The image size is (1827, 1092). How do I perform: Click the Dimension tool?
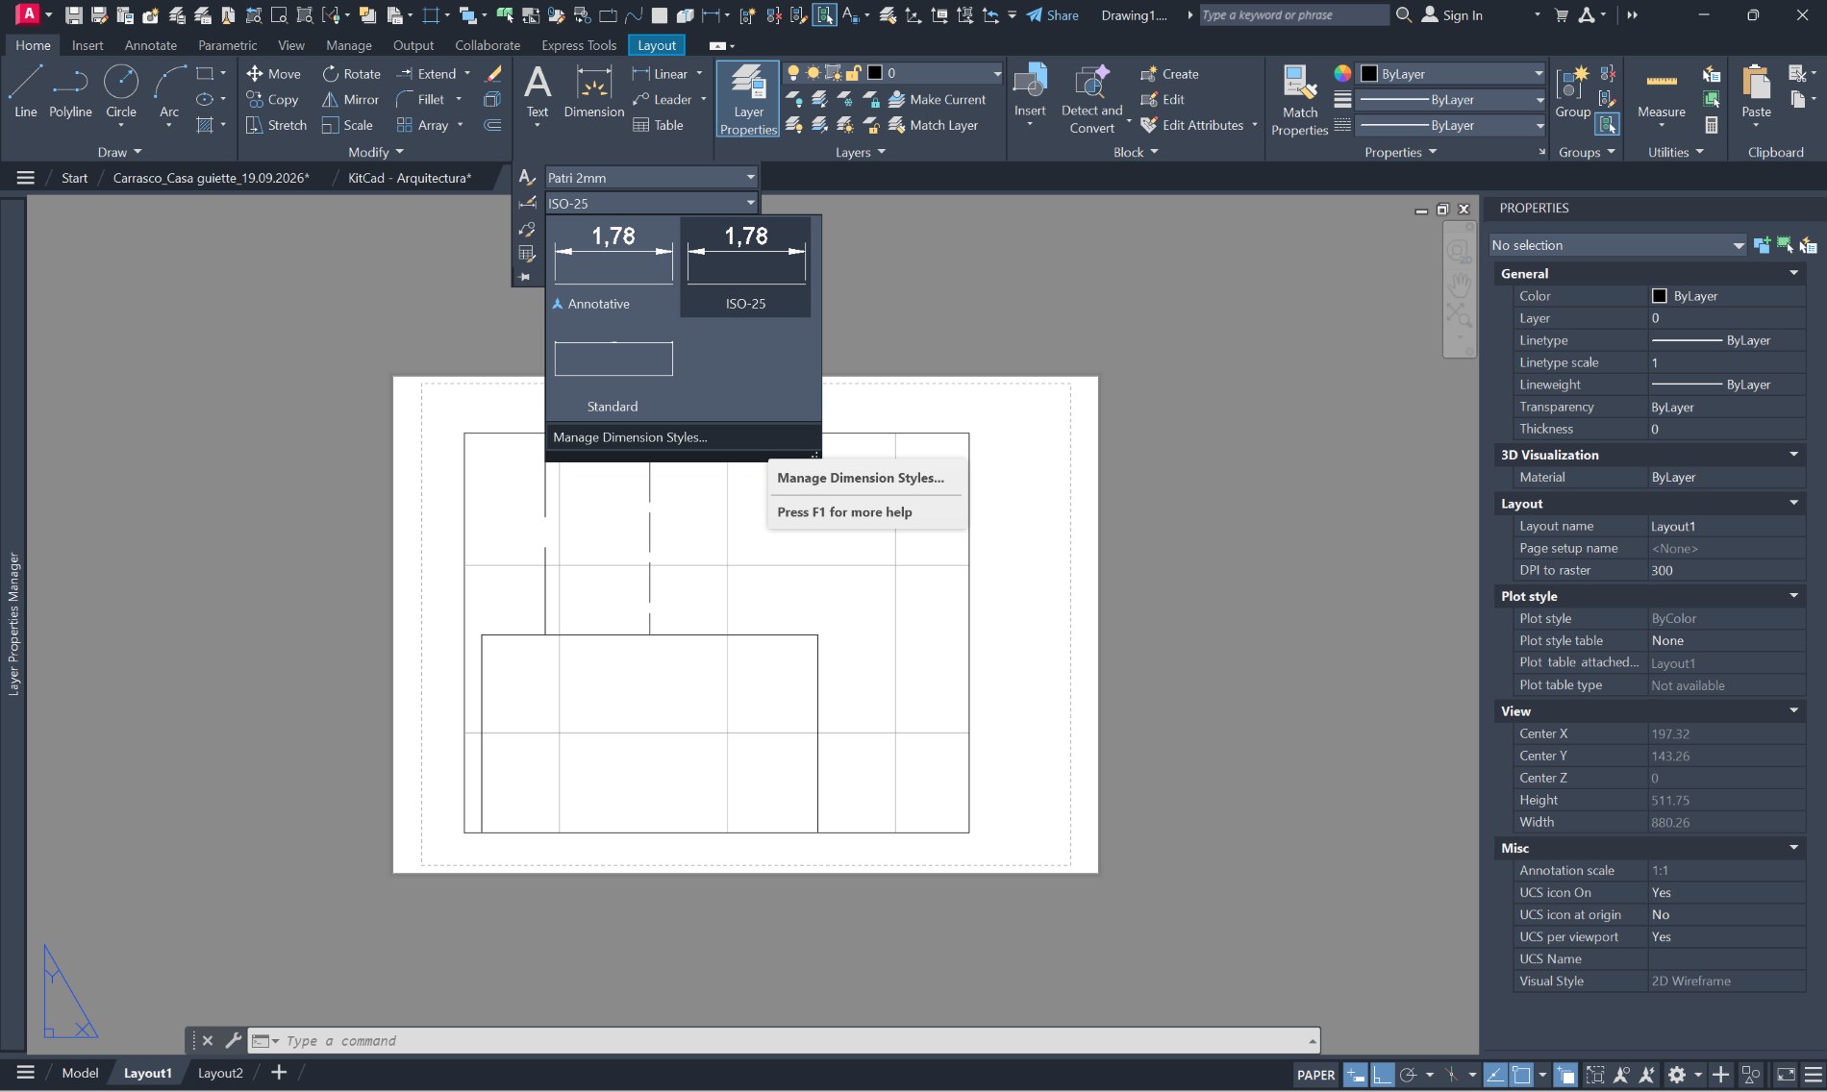coord(593,91)
